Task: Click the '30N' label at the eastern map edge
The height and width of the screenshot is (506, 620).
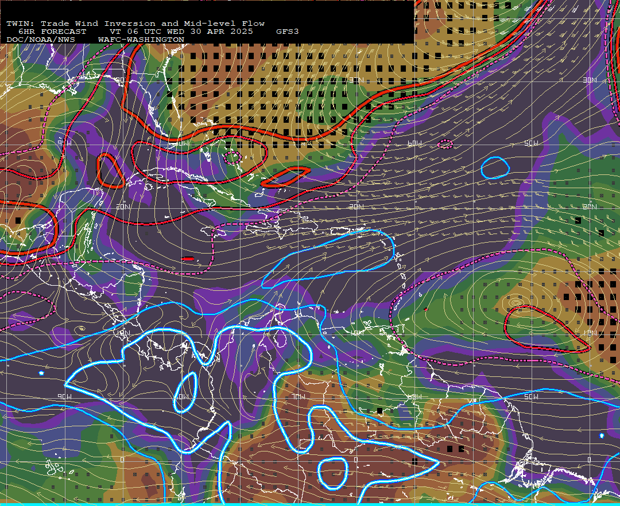Action: (x=590, y=80)
